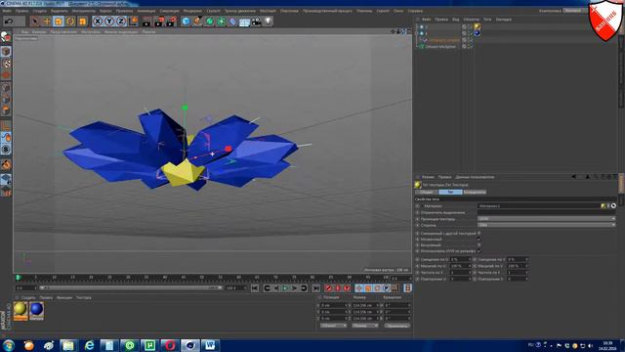Open the Объект dropdown in Coordinates panel

334,326
